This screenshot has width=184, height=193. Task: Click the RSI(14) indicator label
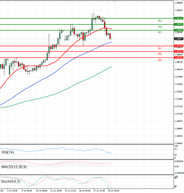pyautogui.click(x=7, y=152)
